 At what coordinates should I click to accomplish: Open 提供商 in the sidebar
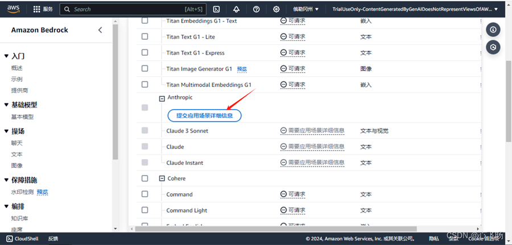[19, 90]
